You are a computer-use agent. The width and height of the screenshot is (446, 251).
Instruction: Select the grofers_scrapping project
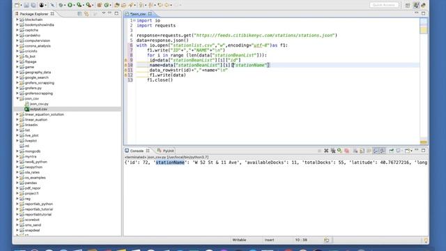click(x=39, y=83)
